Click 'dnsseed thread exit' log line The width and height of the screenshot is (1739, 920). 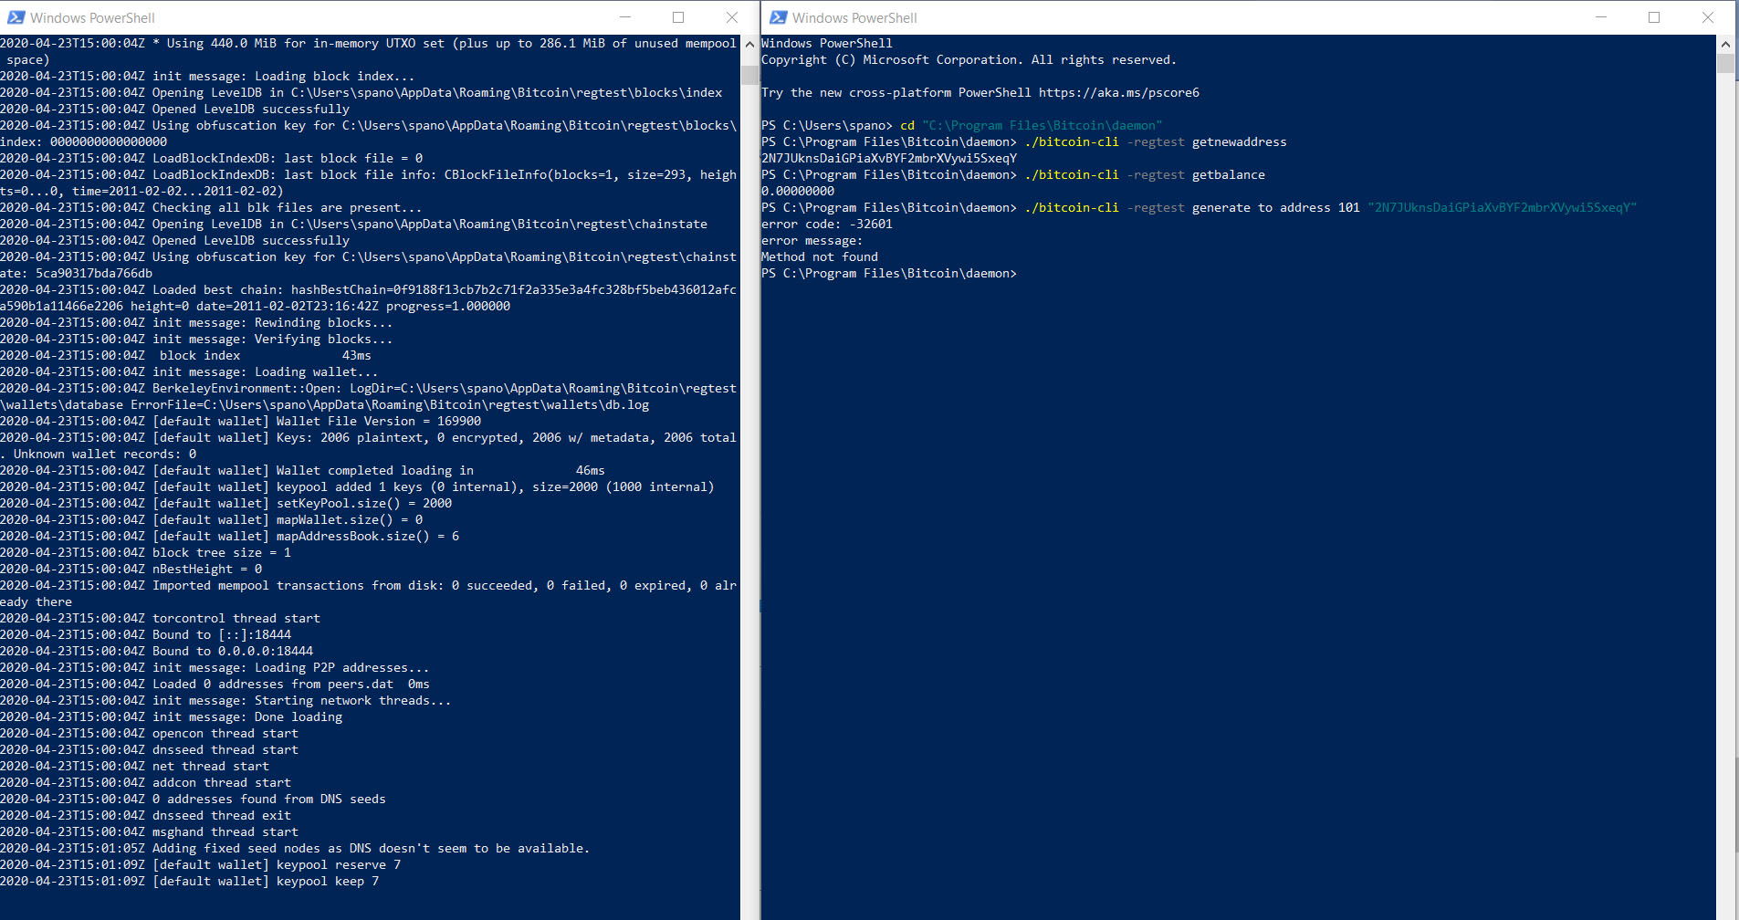point(146,815)
